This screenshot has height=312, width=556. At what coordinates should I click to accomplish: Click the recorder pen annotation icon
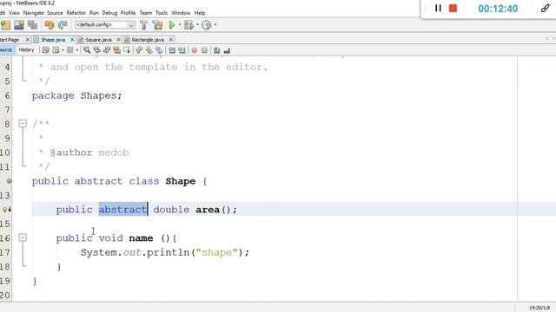[x=546, y=8]
